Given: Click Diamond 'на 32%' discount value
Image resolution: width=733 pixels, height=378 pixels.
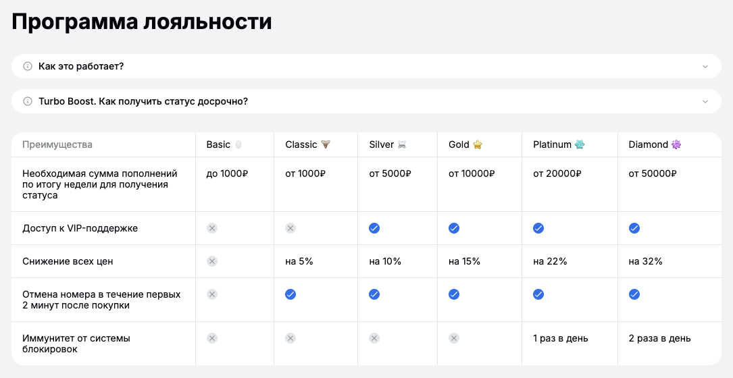Looking at the screenshot, I should (645, 261).
